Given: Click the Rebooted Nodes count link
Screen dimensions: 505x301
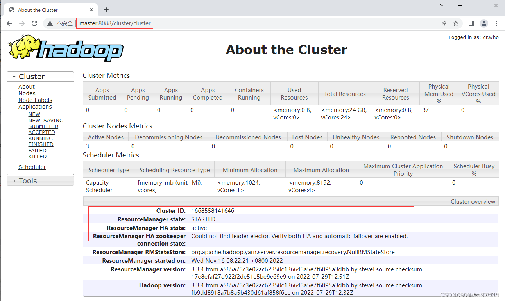Looking at the screenshot, I should pyautogui.click(x=389, y=146).
